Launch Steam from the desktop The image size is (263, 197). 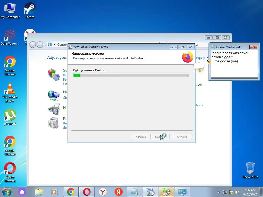click(x=30, y=10)
